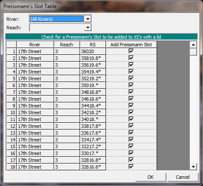Open the River dropdown list
This screenshot has width=203, height=186.
(x=88, y=19)
